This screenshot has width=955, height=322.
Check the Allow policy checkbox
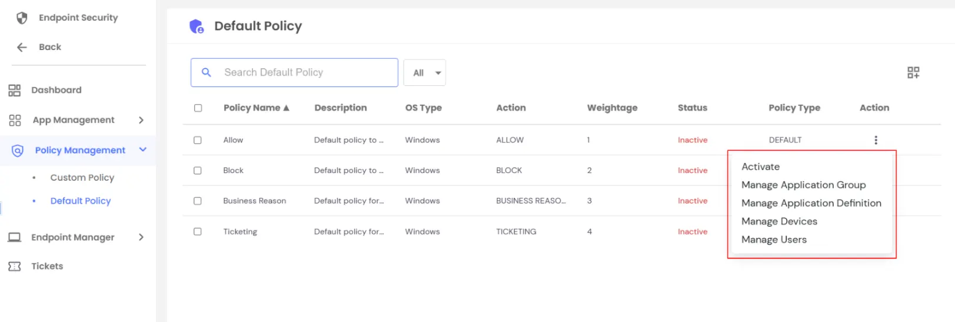[x=198, y=140]
